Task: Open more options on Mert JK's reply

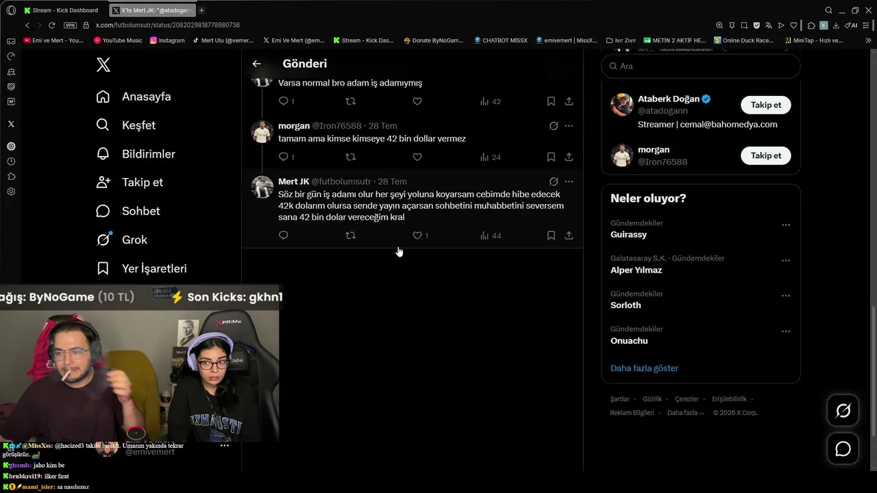Action: tap(569, 181)
